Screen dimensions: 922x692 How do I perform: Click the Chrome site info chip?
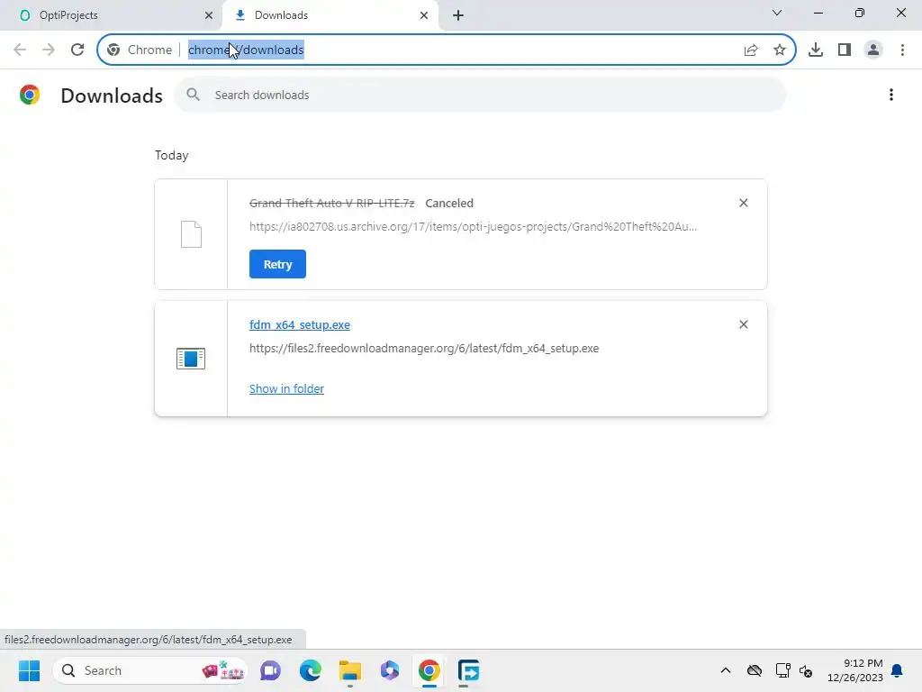140,50
